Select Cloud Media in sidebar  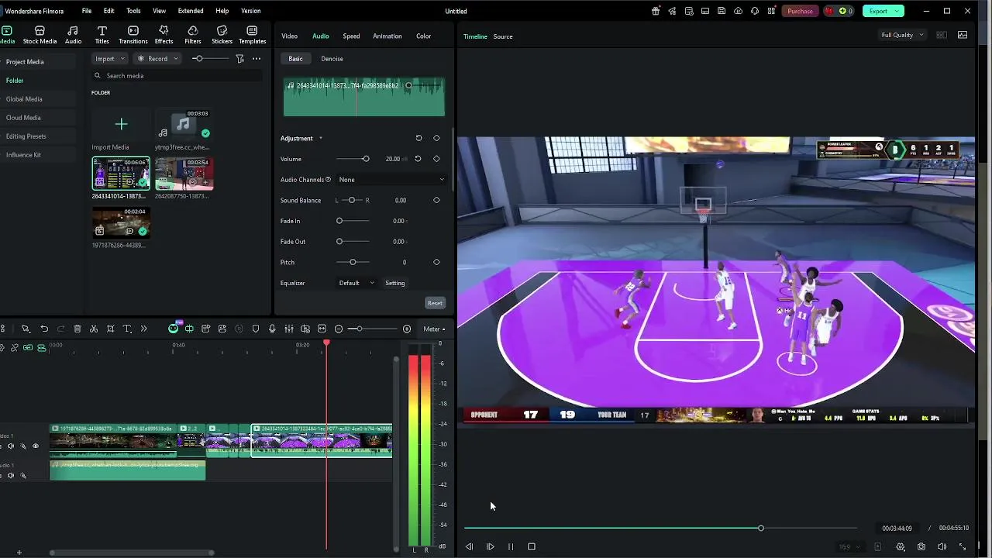(23, 118)
